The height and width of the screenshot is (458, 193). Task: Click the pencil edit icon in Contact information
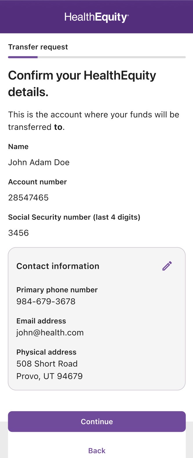pyautogui.click(x=167, y=266)
